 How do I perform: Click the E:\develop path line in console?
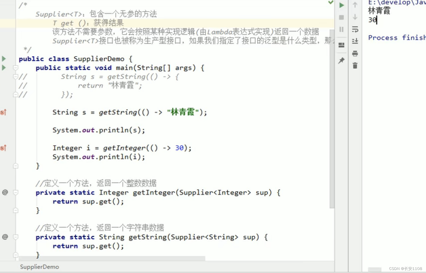click(397, 3)
